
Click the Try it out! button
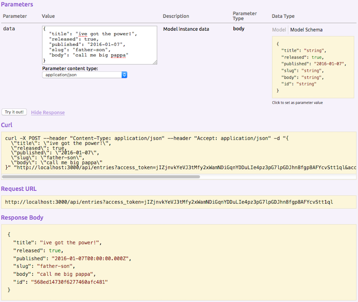click(x=14, y=112)
